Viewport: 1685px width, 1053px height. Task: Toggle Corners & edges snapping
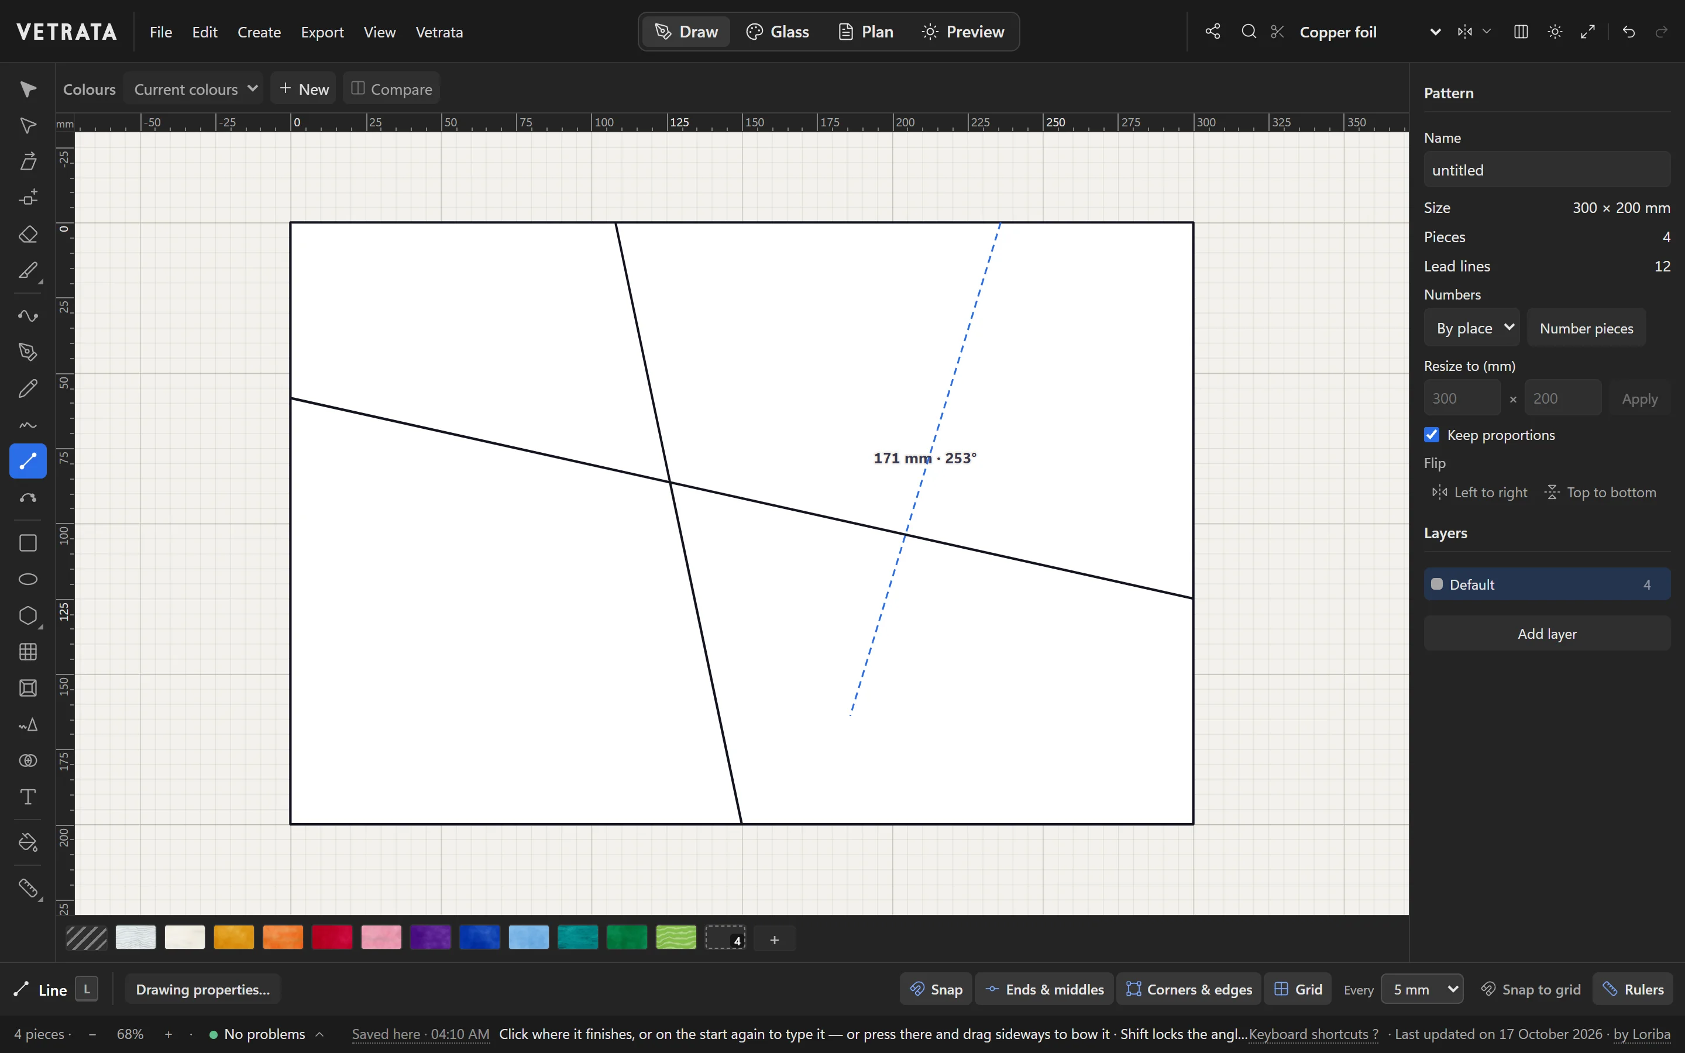click(x=1189, y=989)
